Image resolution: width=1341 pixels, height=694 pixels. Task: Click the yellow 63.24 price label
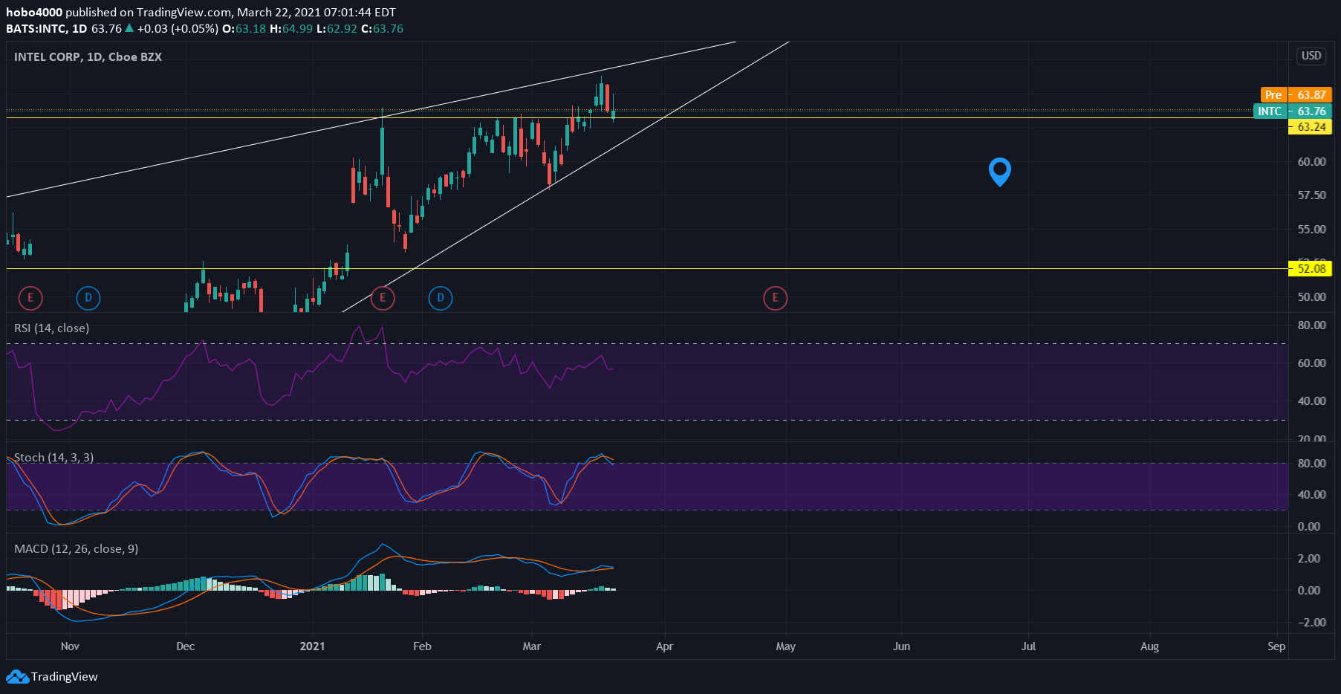(1310, 127)
